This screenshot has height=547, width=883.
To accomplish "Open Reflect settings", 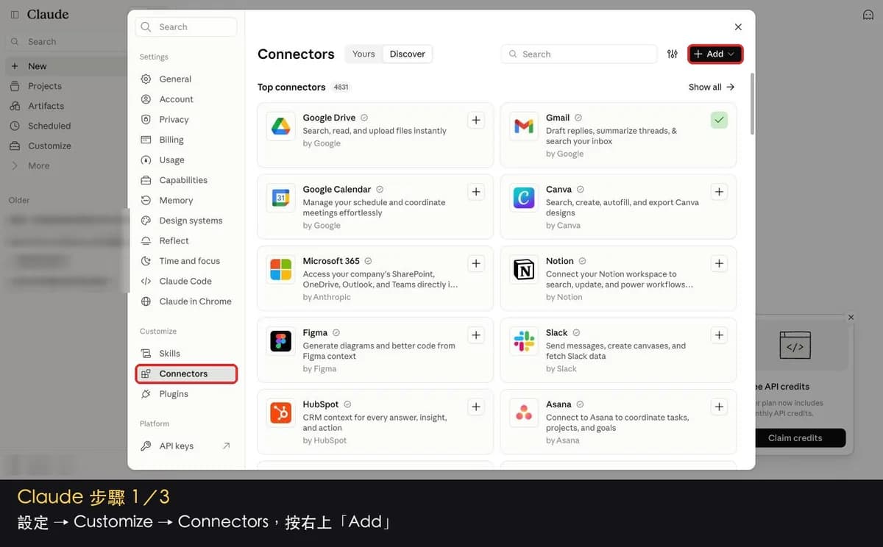I will coord(186,240).
